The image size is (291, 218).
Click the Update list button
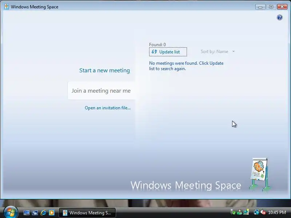[x=168, y=52]
